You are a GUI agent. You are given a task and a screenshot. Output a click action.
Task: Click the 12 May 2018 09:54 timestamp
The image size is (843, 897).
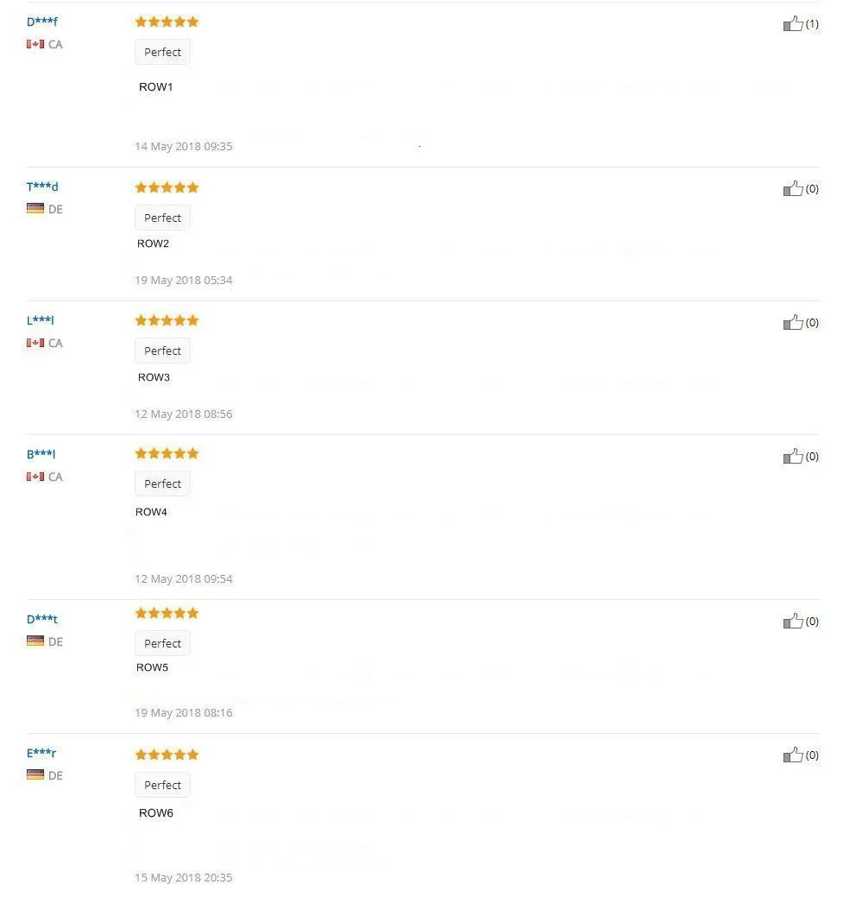[184, 579]
